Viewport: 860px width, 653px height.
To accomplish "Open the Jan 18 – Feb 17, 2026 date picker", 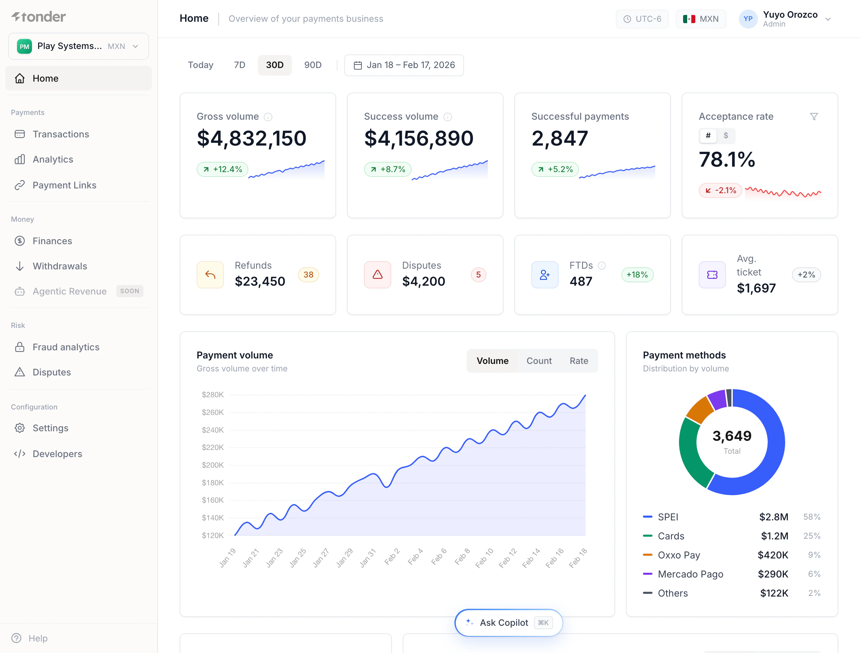I will pos(404,65).
